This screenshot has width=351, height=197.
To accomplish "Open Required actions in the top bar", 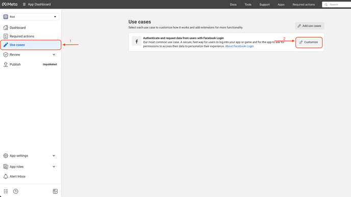I will (x=304, y=5).
